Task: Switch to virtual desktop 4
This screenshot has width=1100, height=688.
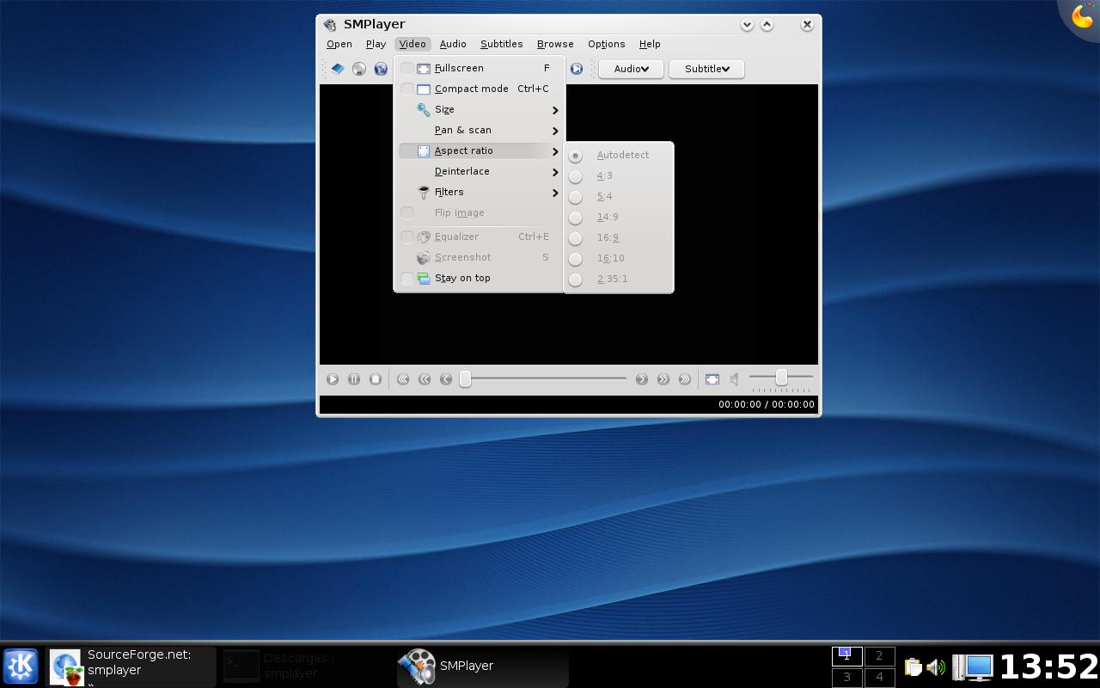Action: 879,678
